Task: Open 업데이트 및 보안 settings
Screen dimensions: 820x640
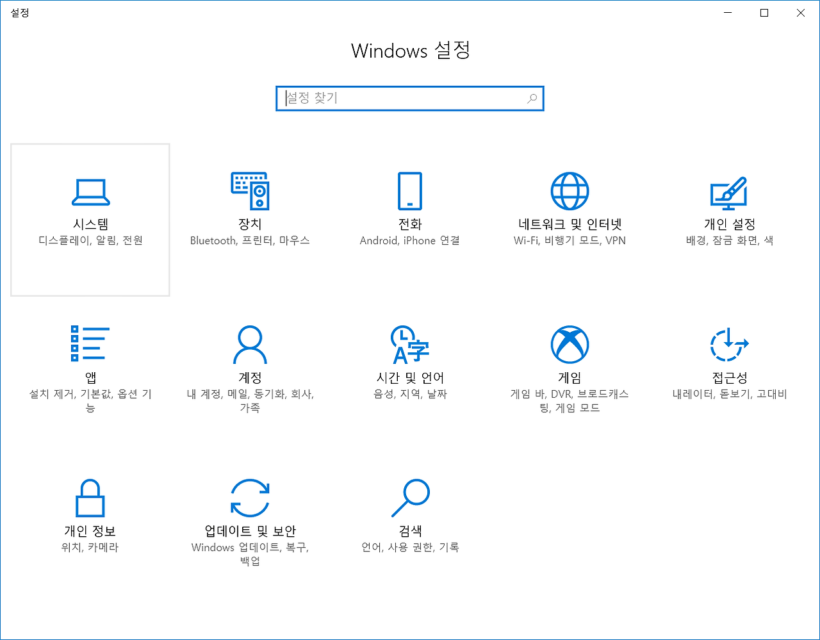Action: 250,518
